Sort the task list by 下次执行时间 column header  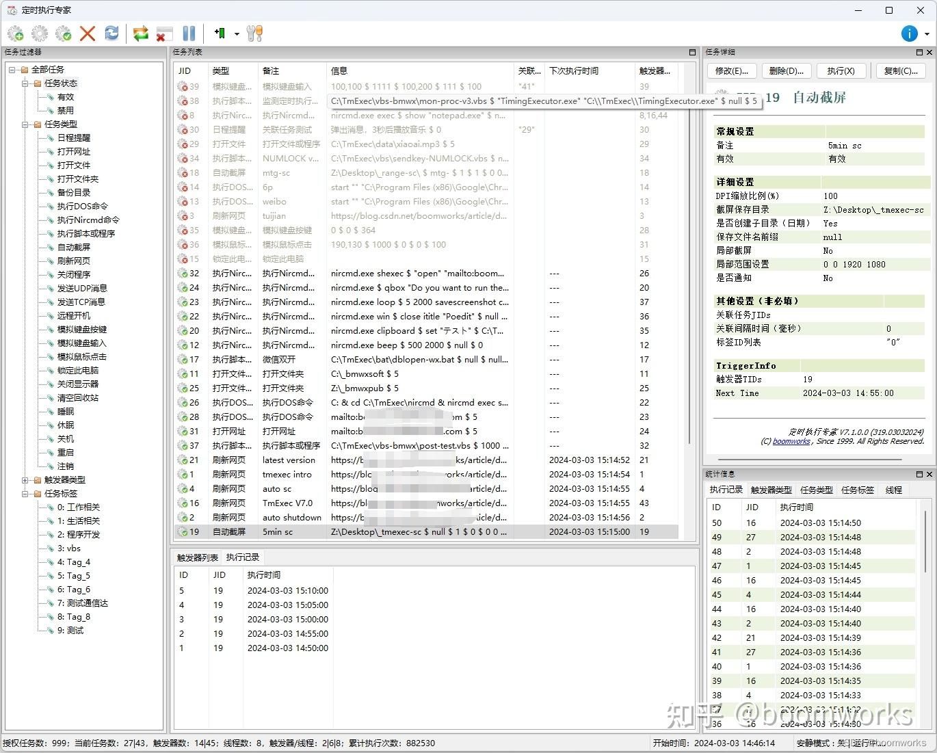590,70
